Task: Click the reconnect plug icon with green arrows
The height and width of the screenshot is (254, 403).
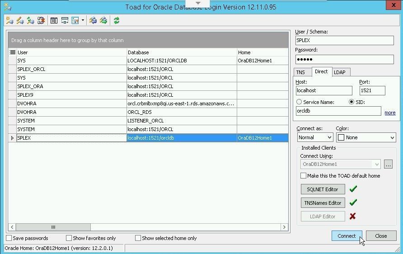Action: click(31, 20)
